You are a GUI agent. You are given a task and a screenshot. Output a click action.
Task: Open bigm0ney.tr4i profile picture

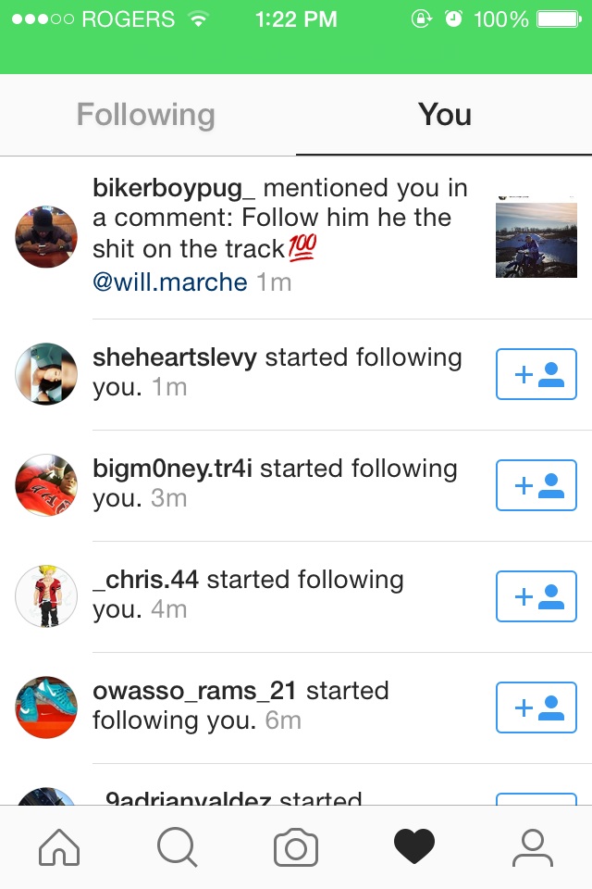[x=46, y=484]
